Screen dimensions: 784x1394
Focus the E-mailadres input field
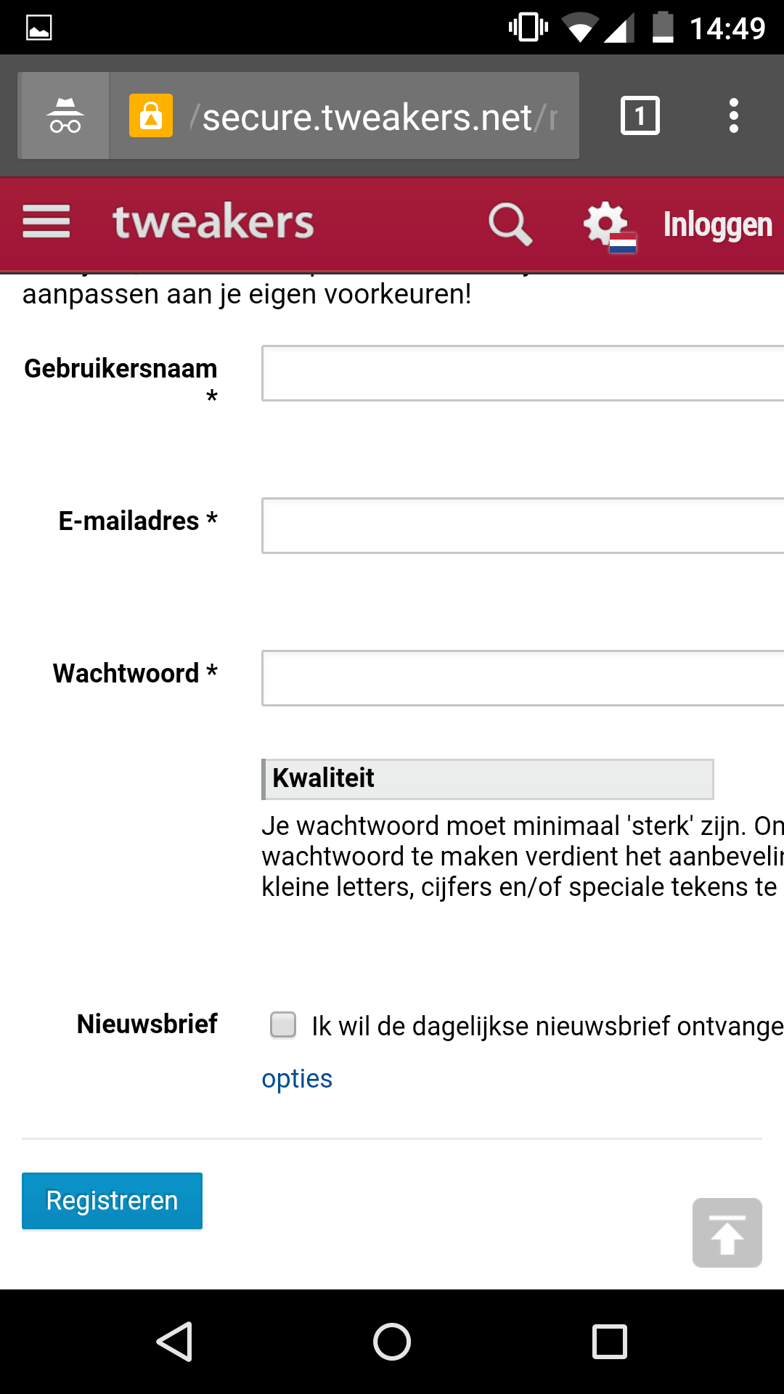[523, 526]
